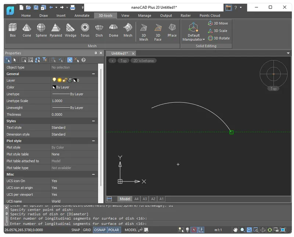
Task: Choose the 3D Face tool
Action: tap(158, 32)
